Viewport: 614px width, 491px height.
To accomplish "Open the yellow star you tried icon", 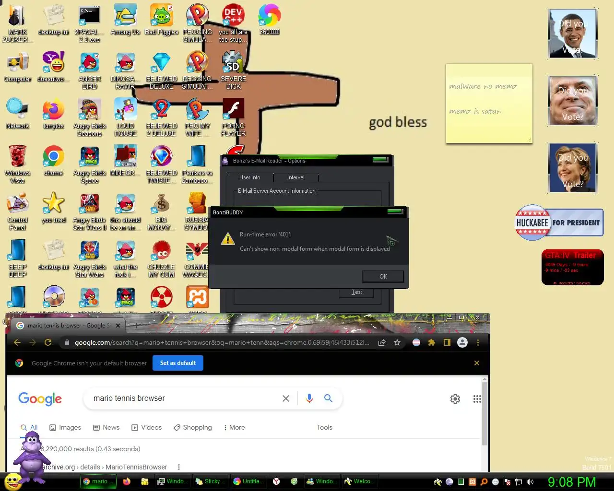I will pos(54,208).
